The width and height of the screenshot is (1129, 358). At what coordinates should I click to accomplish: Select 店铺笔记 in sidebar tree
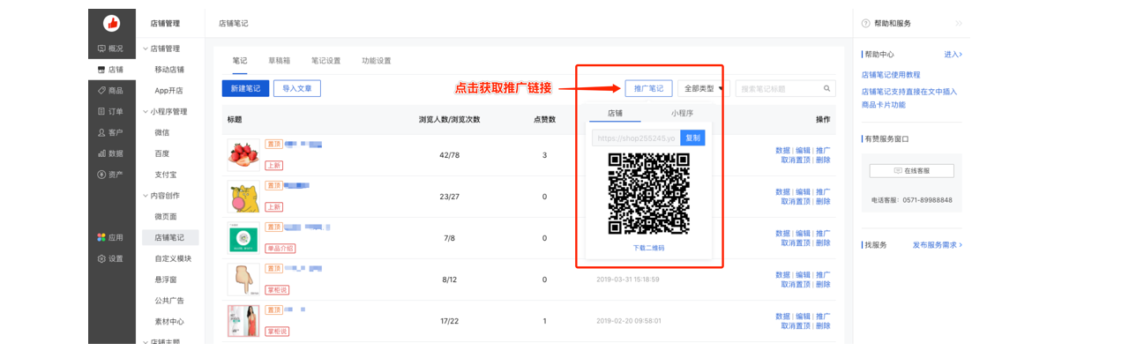pyautogui.click(x=169, y=237)
